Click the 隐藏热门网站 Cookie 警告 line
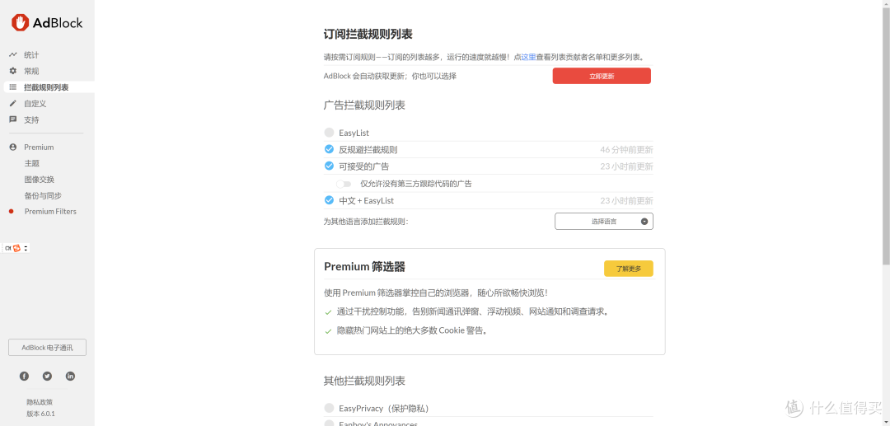The image size is (890, 426). coord(413,330)
